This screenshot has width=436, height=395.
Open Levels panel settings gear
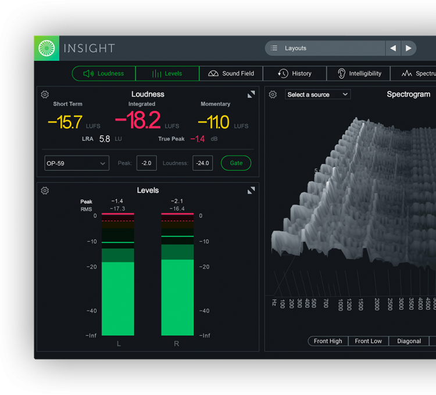pyautogui.click(x=45, y=191)
